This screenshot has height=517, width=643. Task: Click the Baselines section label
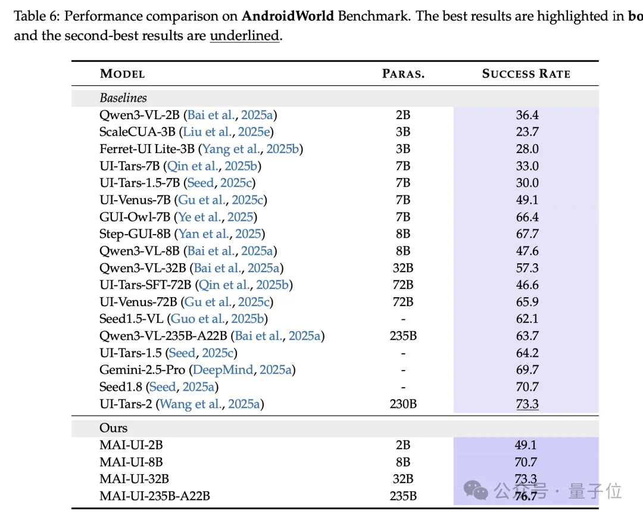click(123, 98)
